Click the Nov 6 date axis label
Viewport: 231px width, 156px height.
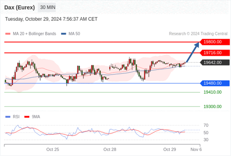click(196, 149)
